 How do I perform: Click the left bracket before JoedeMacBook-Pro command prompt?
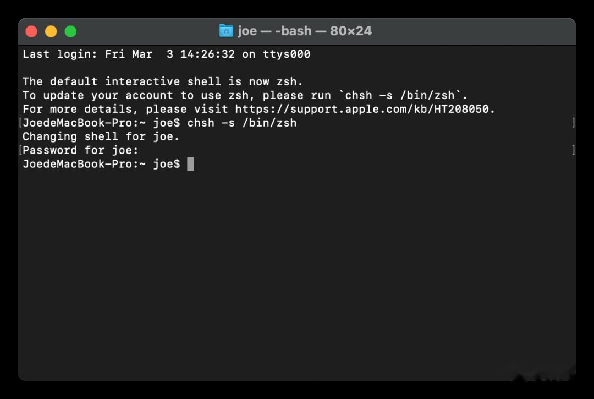click(x=20, y=123)
